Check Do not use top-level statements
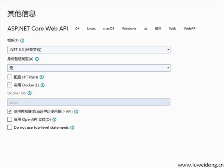 (x=10, y=128)
